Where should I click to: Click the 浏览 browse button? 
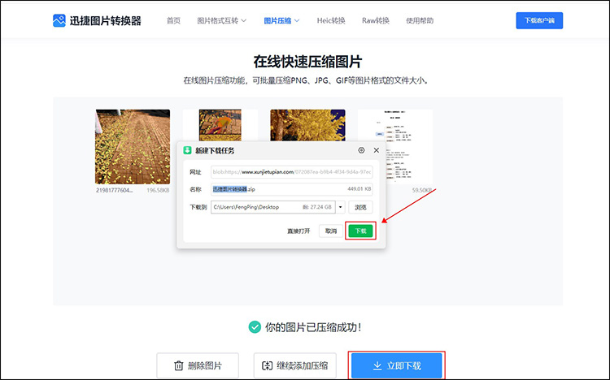pos(360,207)
